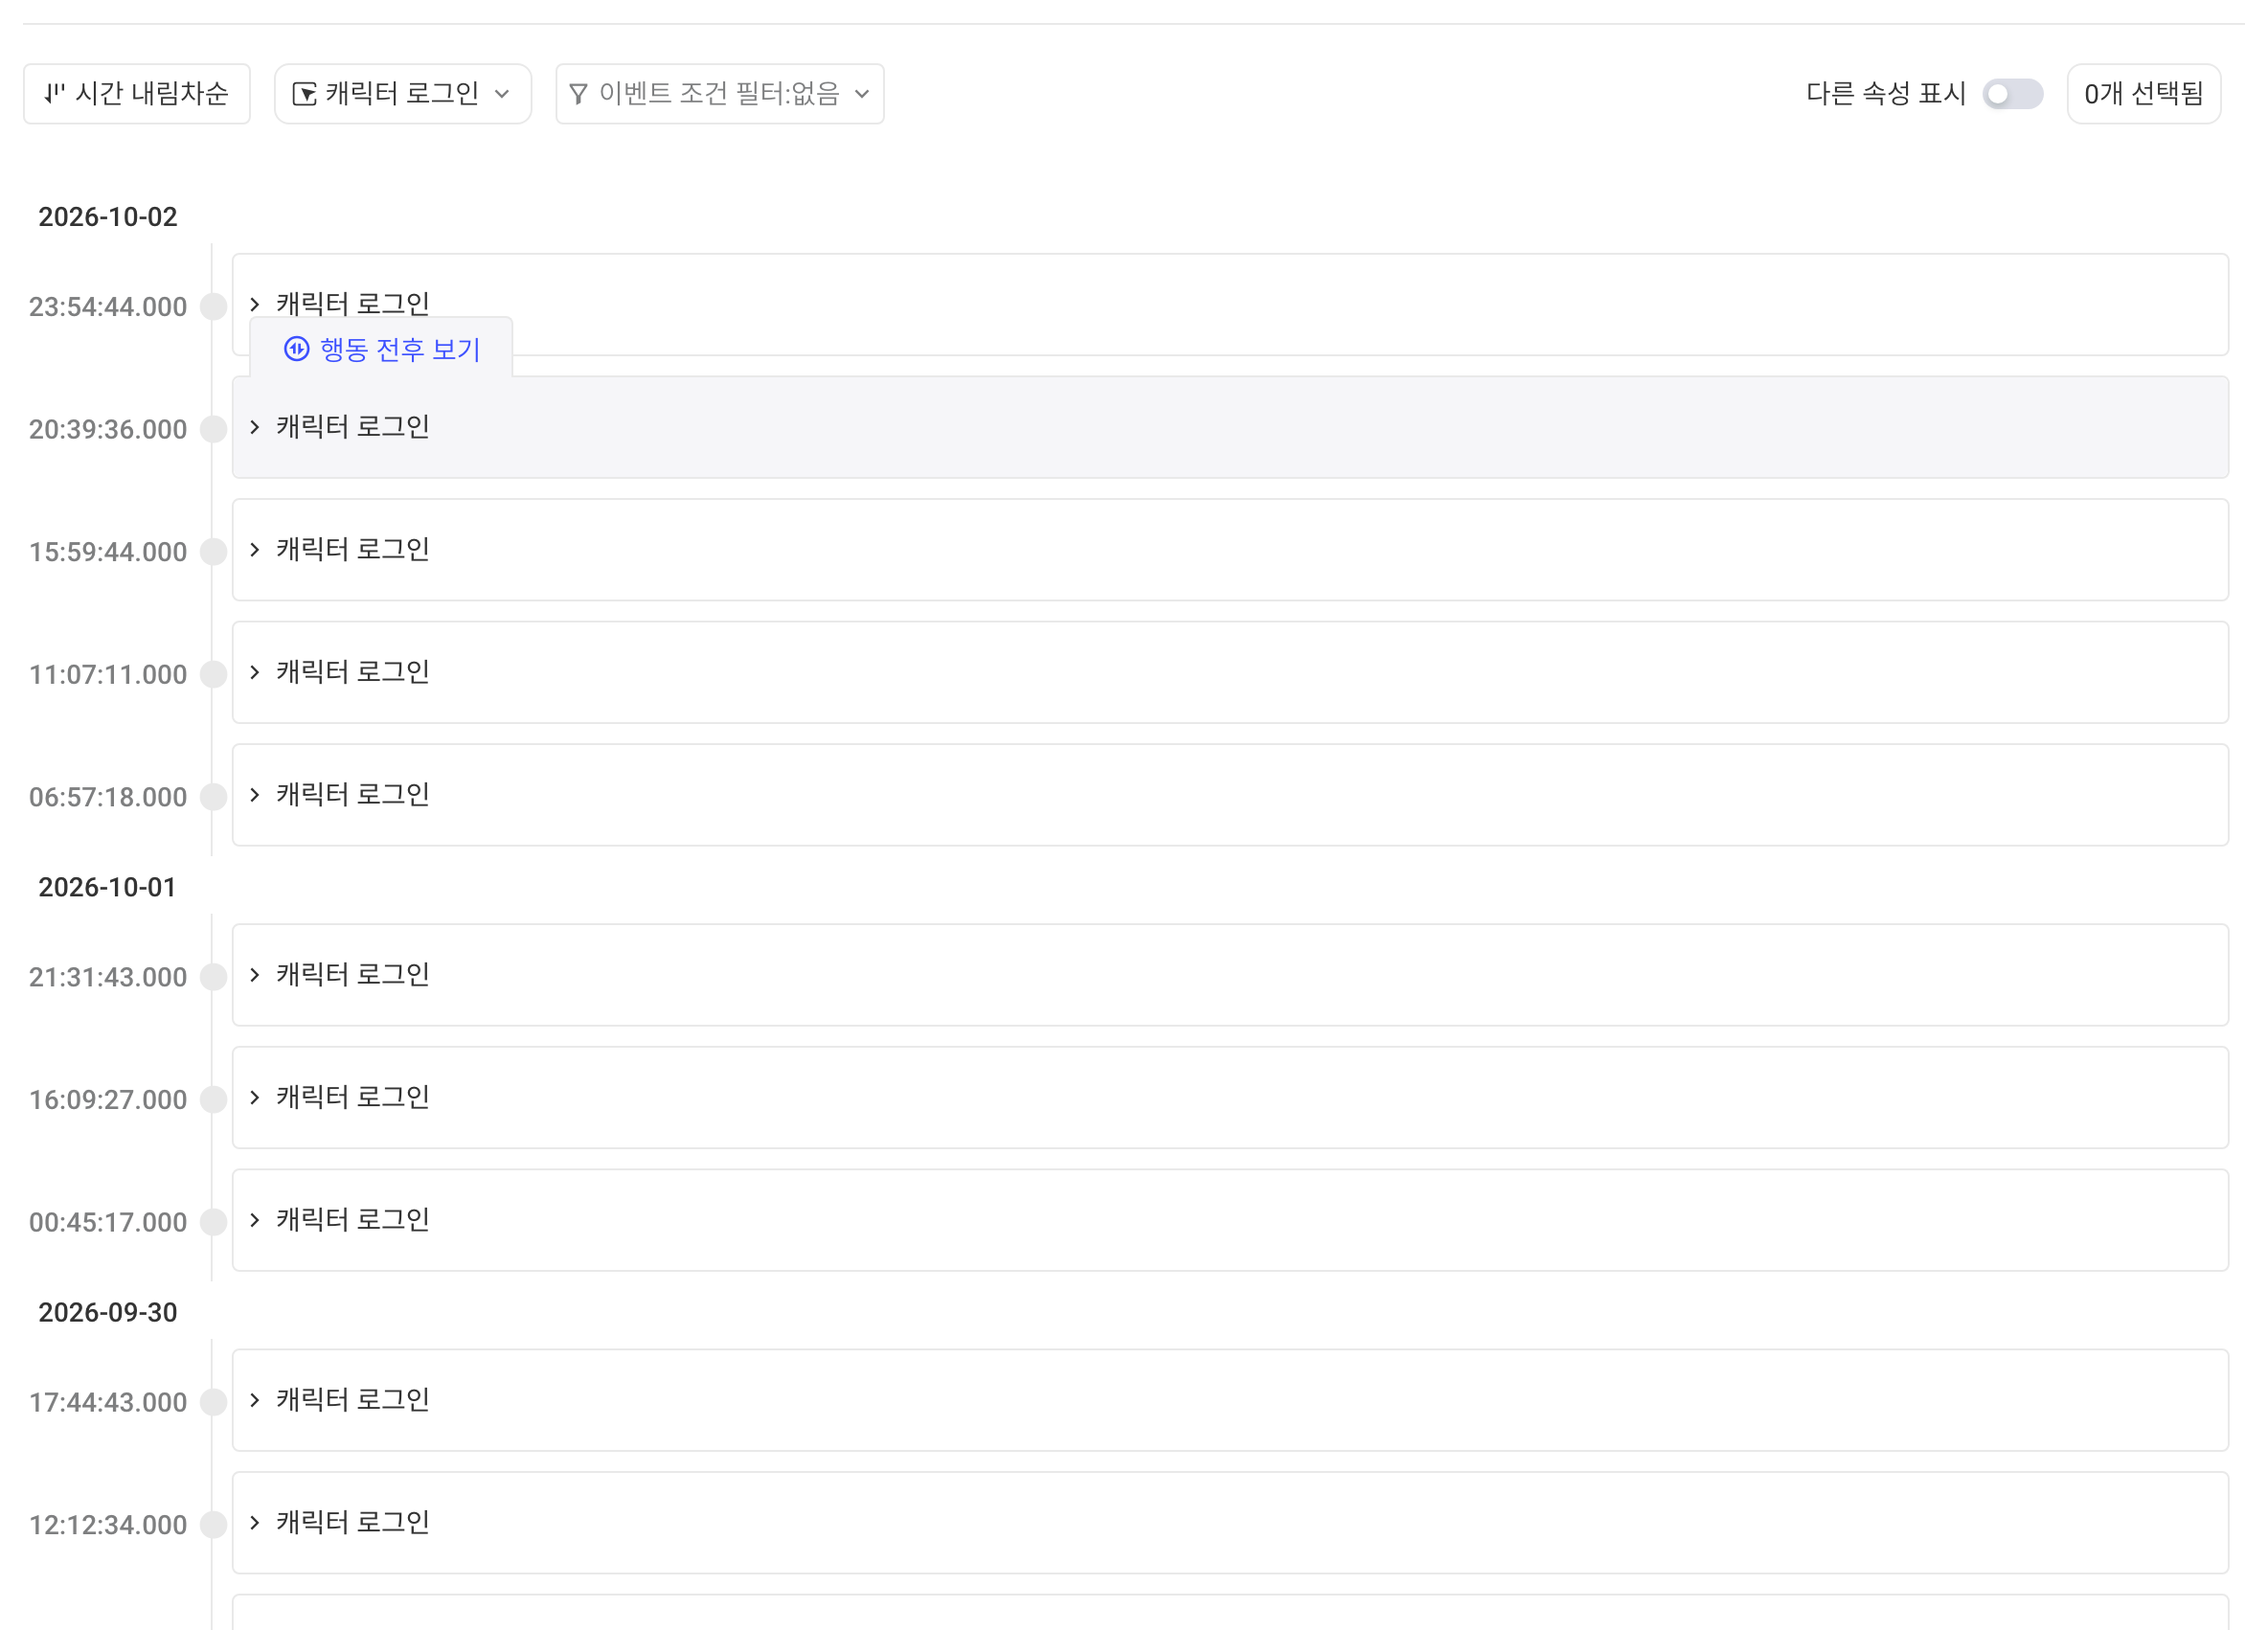
Task: Select the timeline dot at 21:31:43.000
Action: tap(213, 977)
